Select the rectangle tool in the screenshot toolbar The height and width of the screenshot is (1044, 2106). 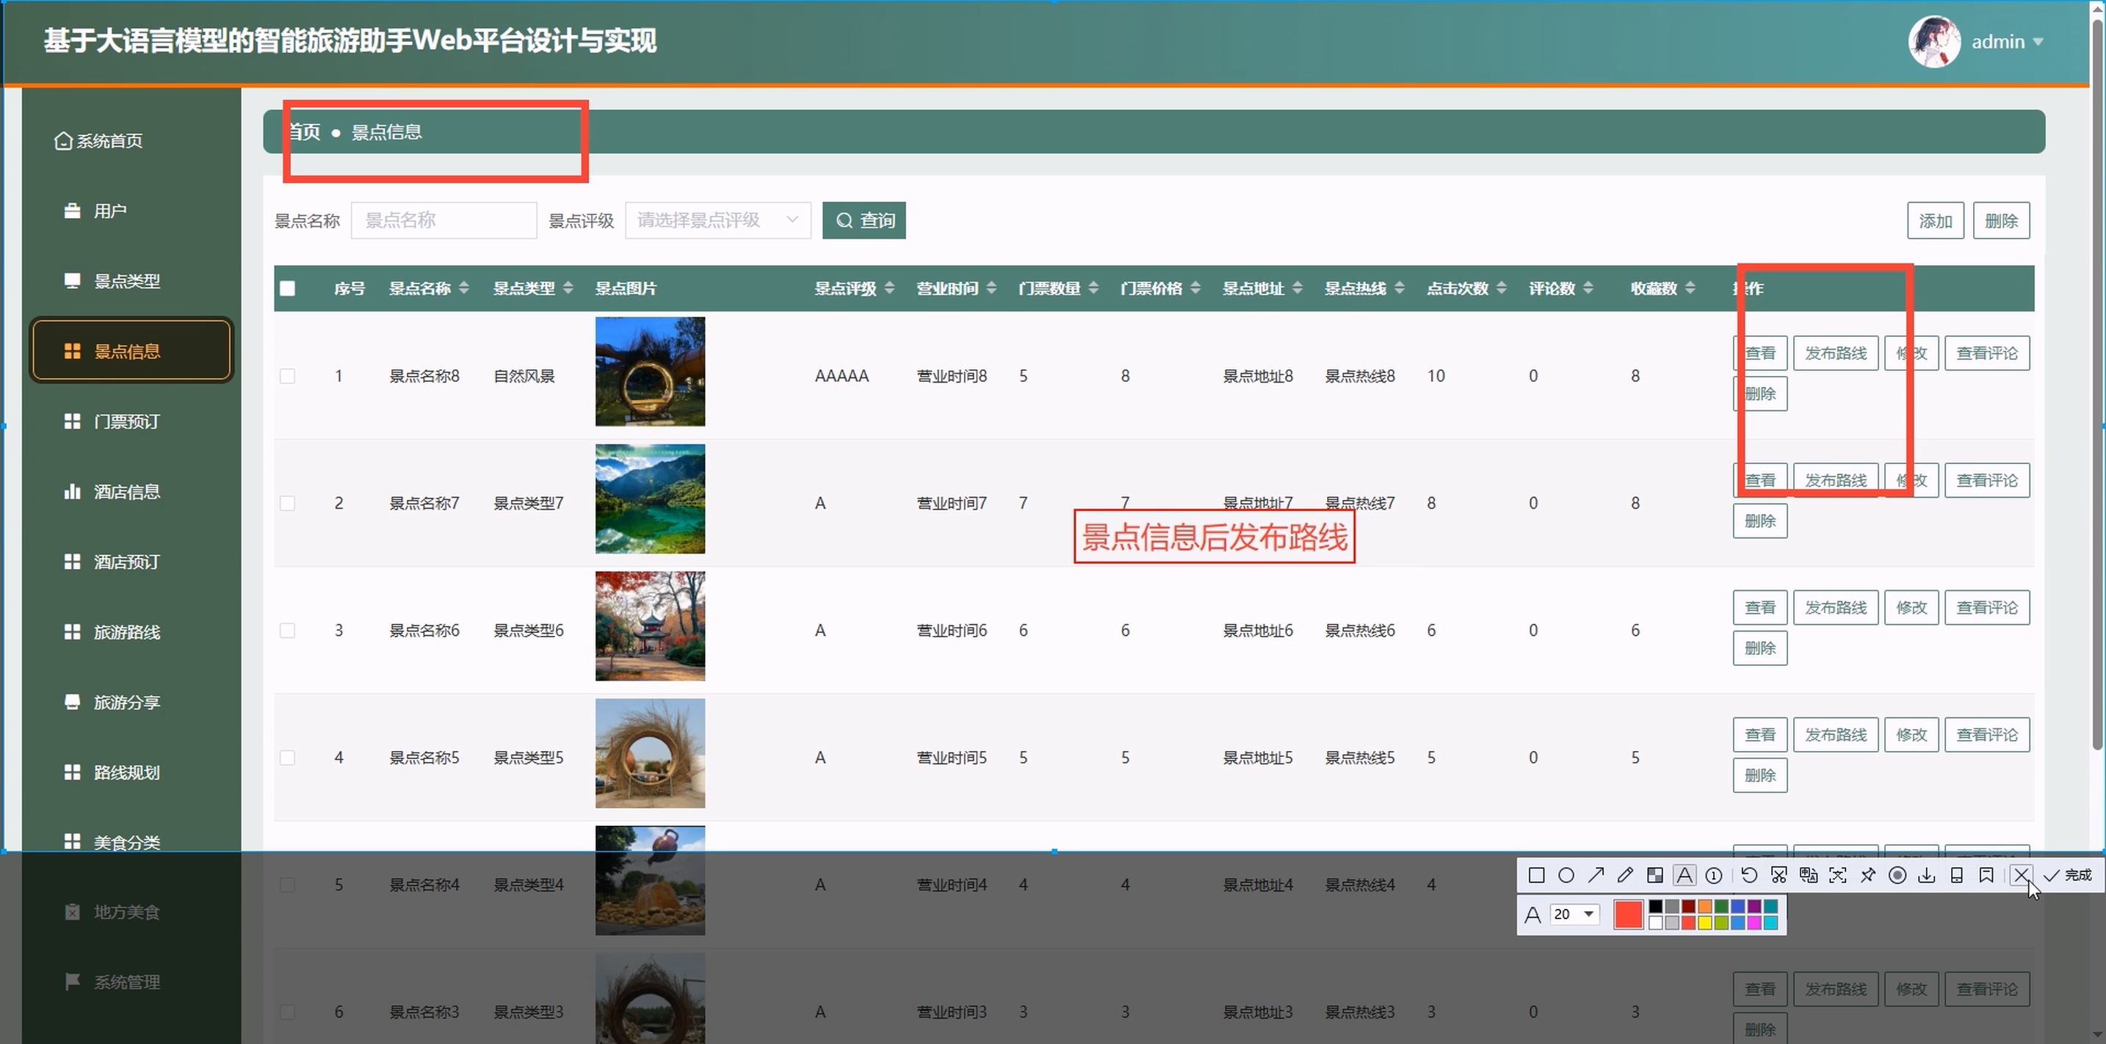coord(1536,876)
